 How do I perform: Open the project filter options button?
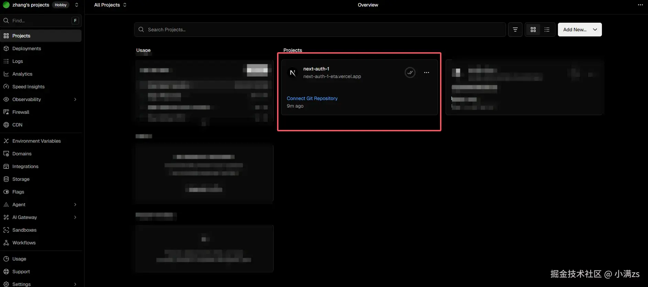tap(515, 30)
